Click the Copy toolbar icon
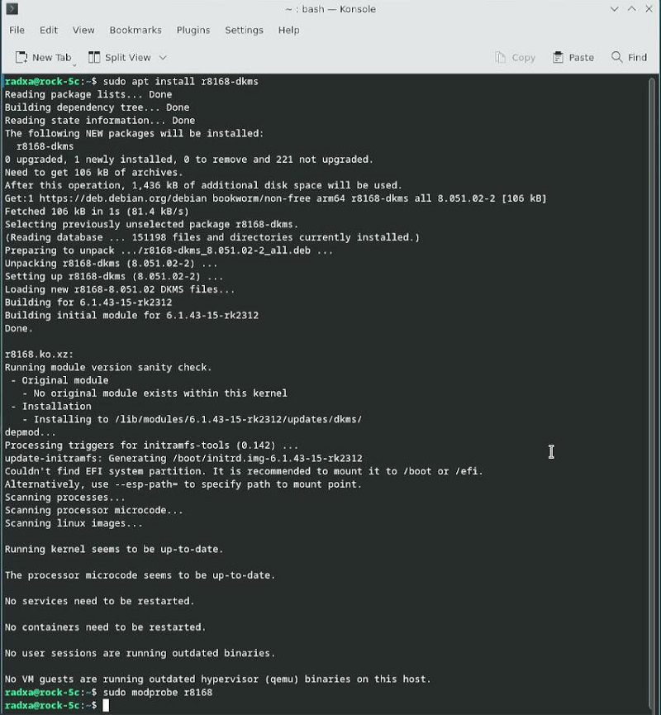This screenshot has height=715, width=661. 501,58
